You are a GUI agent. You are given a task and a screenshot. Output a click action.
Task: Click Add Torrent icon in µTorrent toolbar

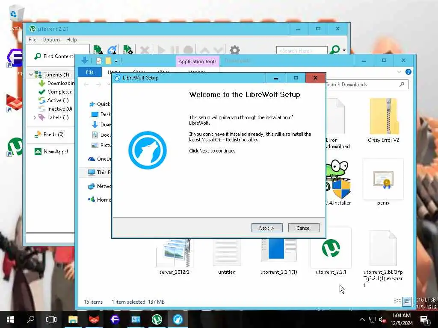[x=98, y=50]
